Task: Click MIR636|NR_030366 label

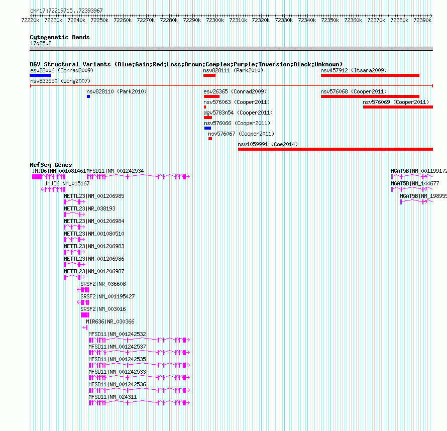Action: (110, 321)
